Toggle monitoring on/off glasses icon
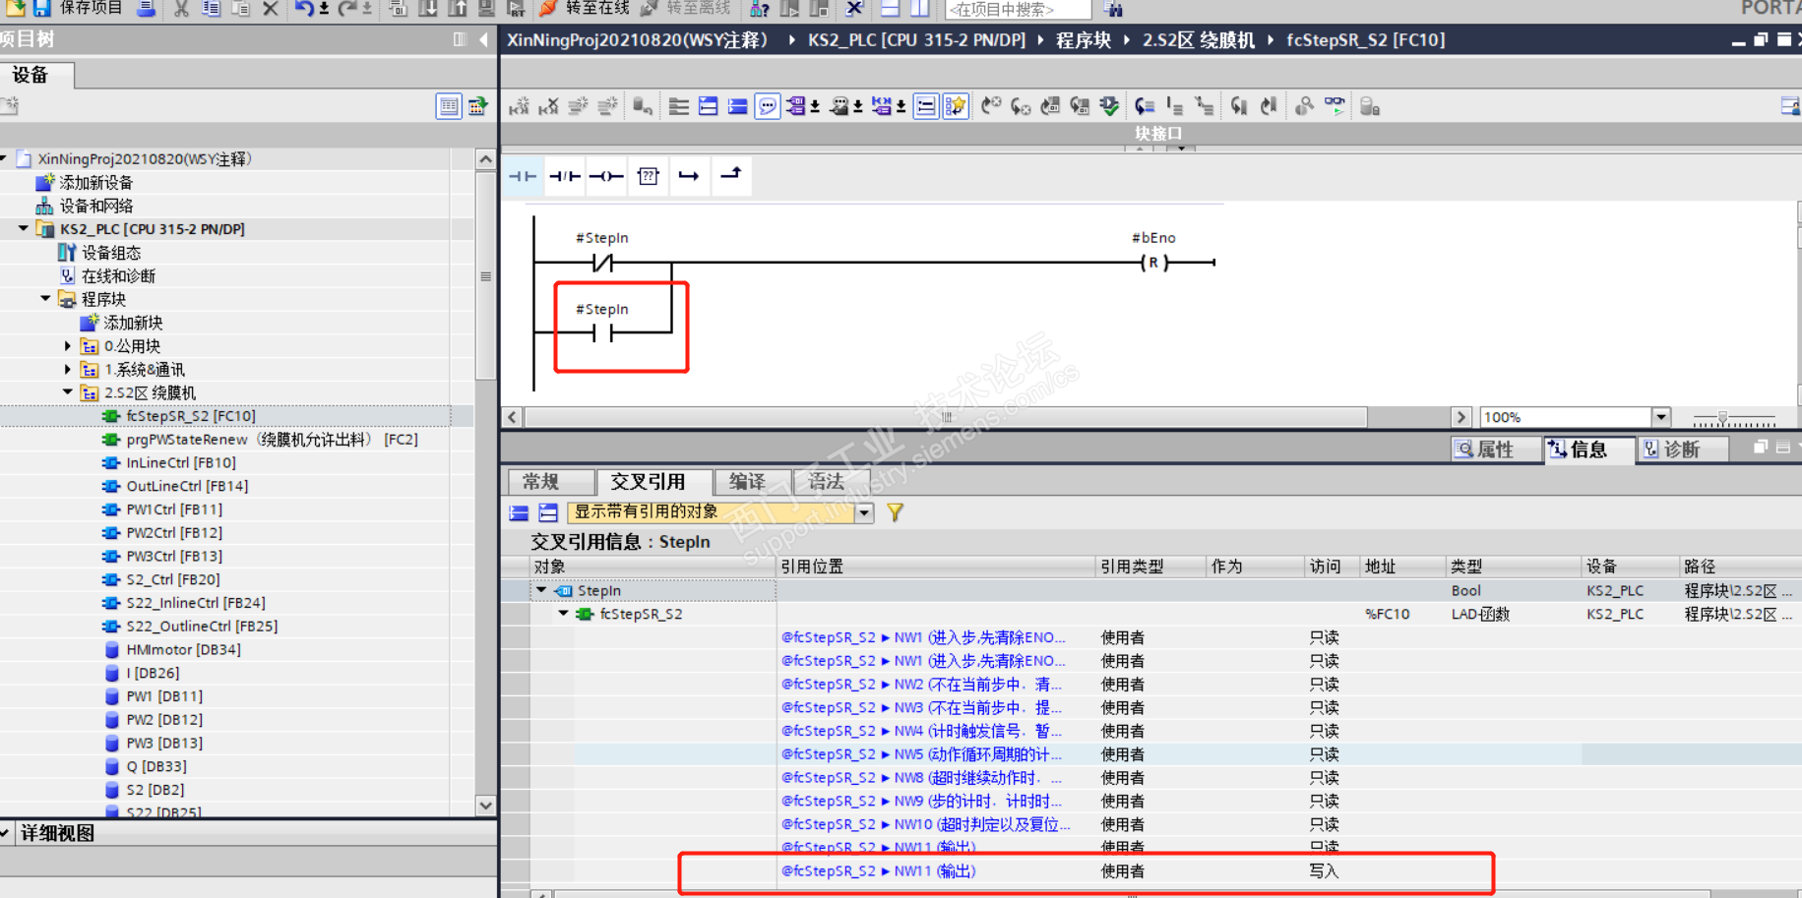 1335,106
